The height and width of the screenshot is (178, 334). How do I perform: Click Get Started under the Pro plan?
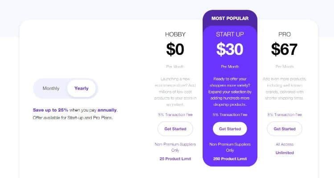285,128
